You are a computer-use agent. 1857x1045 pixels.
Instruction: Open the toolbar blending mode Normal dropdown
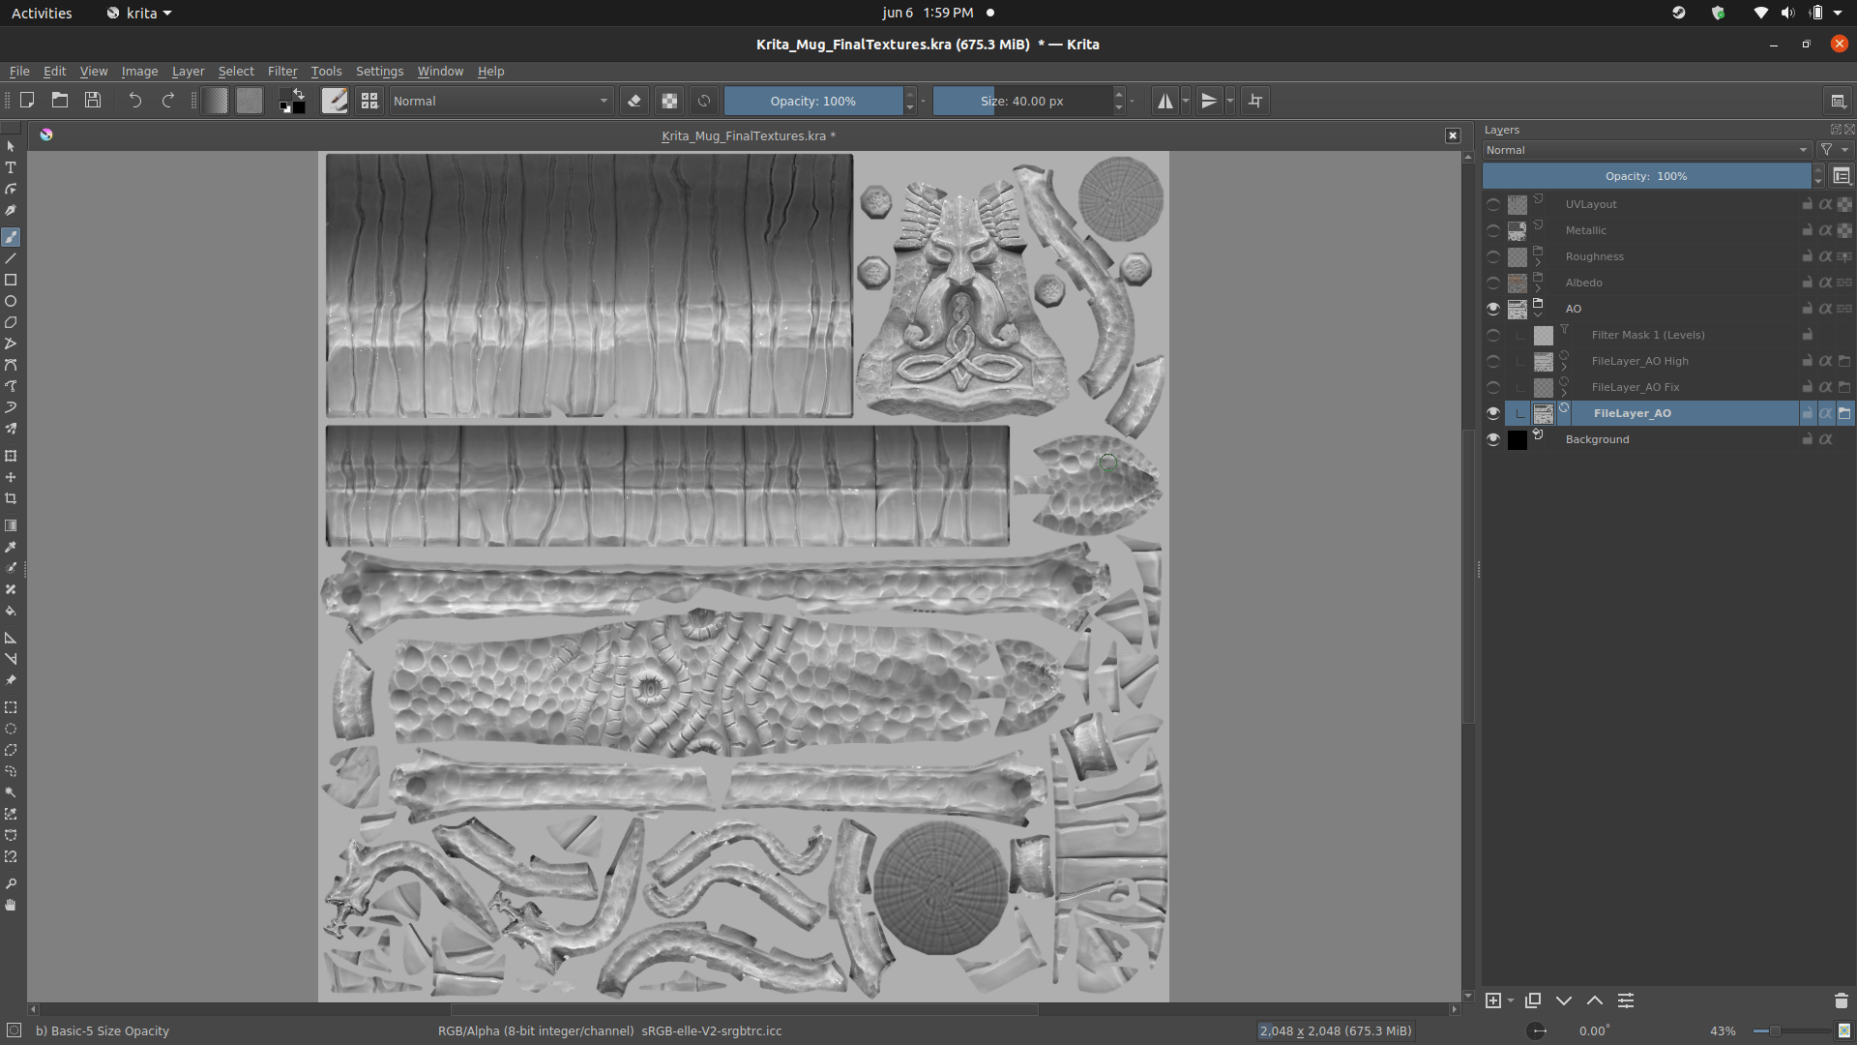pos(500,101)
